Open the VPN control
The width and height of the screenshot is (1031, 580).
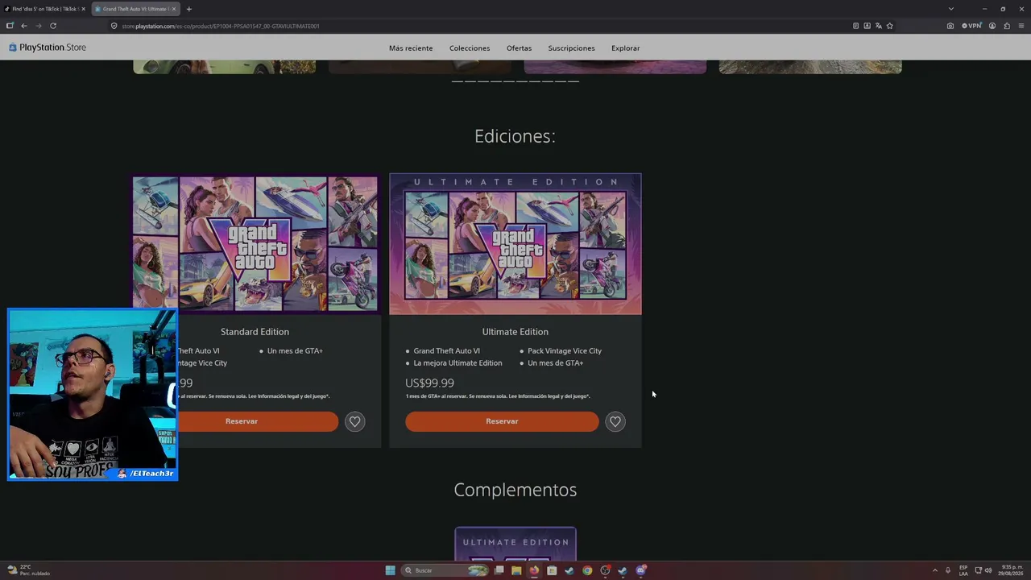click(x=972, y=26)
